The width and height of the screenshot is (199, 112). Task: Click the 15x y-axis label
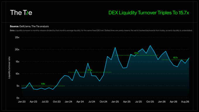click(x=17, y=61)
